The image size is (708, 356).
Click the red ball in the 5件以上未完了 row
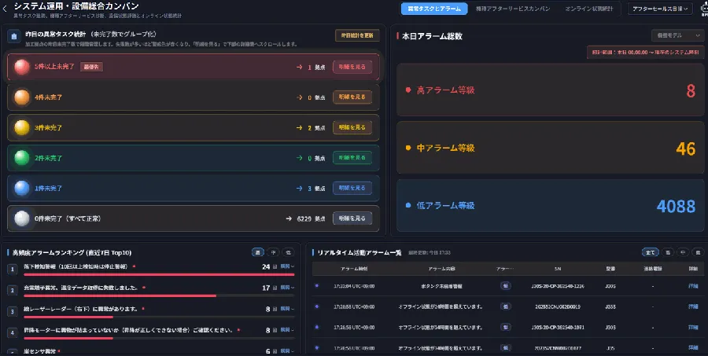[22, 67]
